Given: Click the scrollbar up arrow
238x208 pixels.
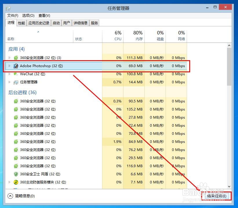Looking at the screenshot, I should point(229,45).
